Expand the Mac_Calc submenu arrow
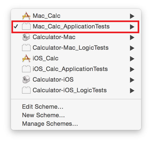The image size is (152, 143). (132, 16)
